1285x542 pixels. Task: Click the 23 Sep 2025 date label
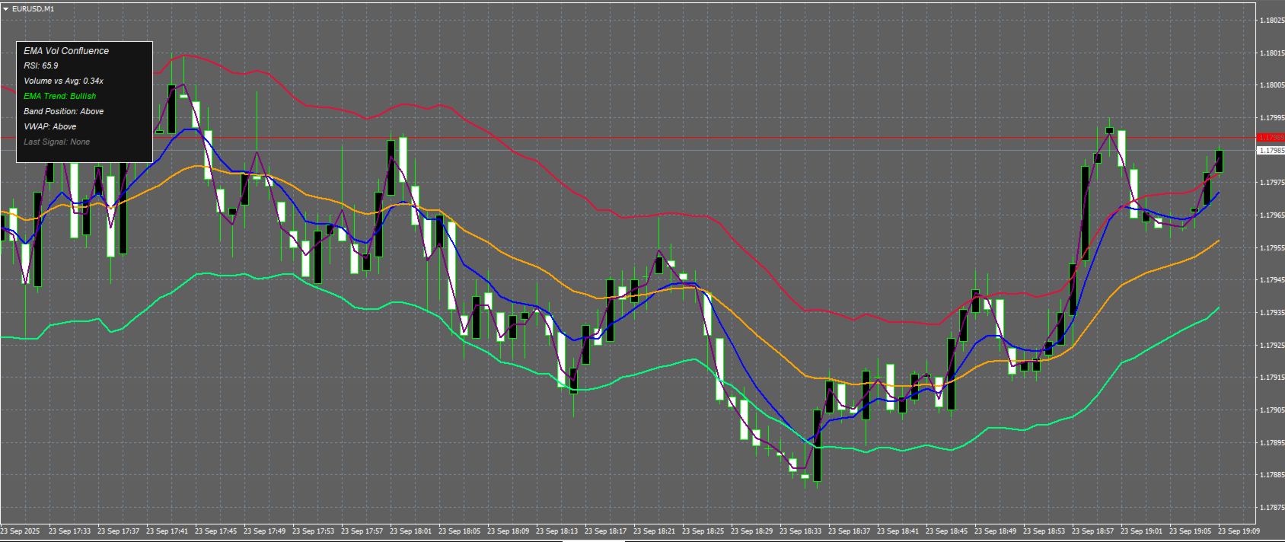point(21,531)
